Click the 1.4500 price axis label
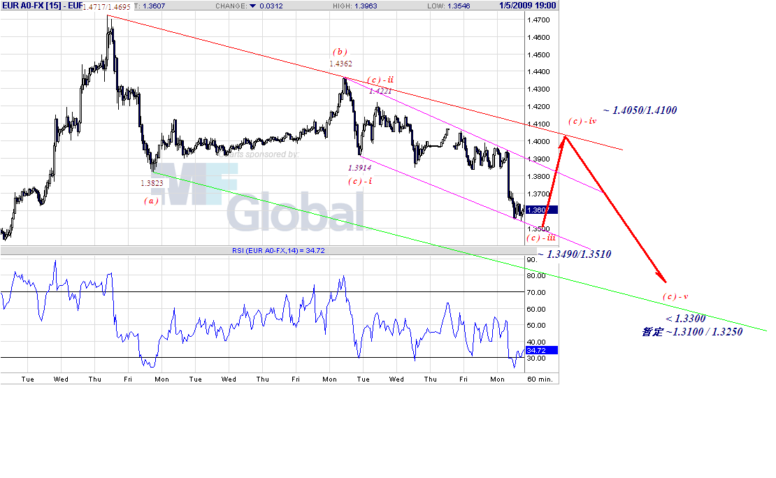The image size is (776, 478). pos(538,55)
